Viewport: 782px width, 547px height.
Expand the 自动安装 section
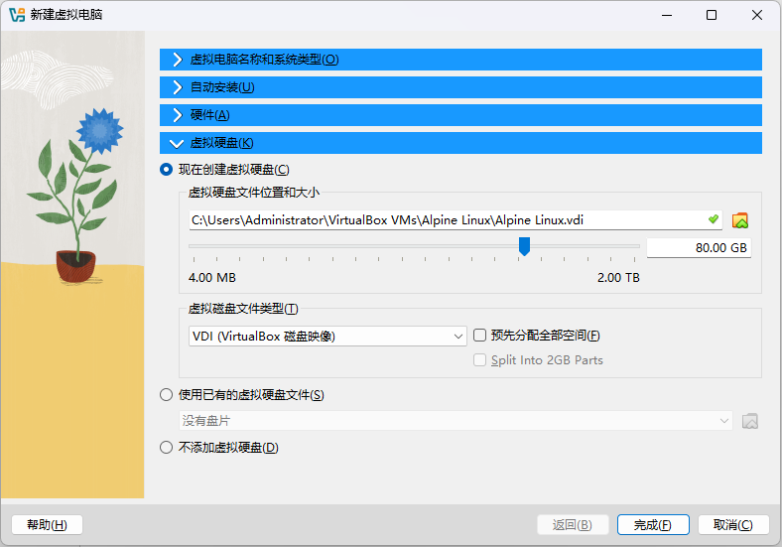(460, 87)
